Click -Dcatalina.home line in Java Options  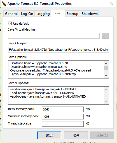click(x=39, y=63)
